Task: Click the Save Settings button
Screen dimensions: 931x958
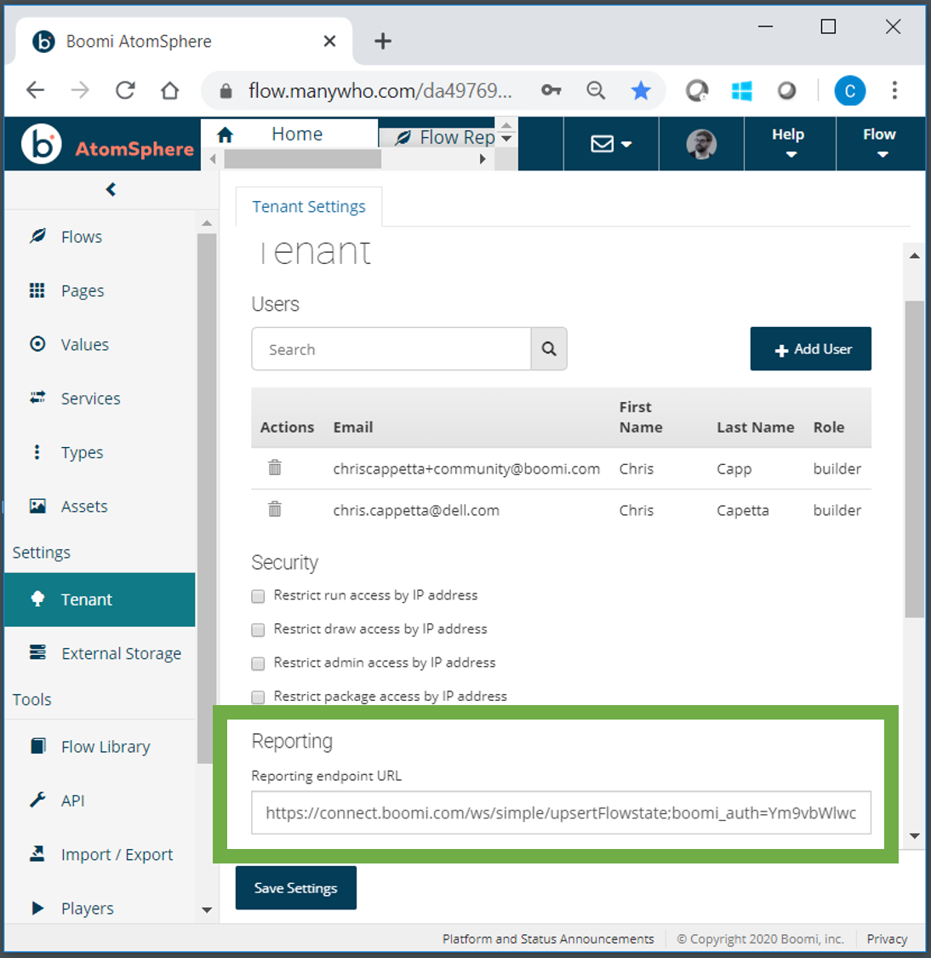Action: coord(295,887)
